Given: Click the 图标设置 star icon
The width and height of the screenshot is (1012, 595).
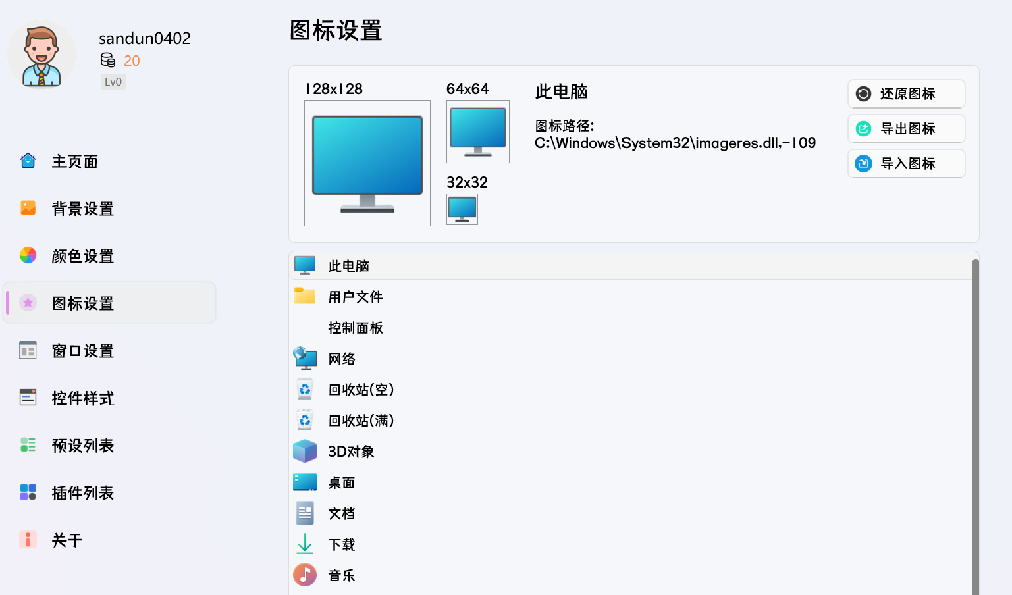Looking at the screenshot, I should click(x=28, y=303).
